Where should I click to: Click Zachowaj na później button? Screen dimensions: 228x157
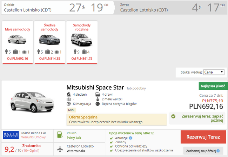pyautogui.click(x=203, y=151)
